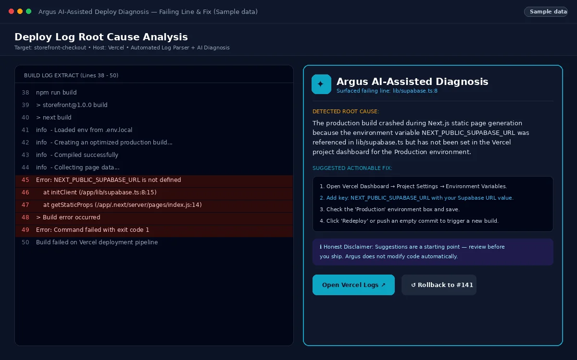Click fix step 1 Open Vercel Dashboard
Viewport: 577px width, 360px height.
click(x=413, y=186)
